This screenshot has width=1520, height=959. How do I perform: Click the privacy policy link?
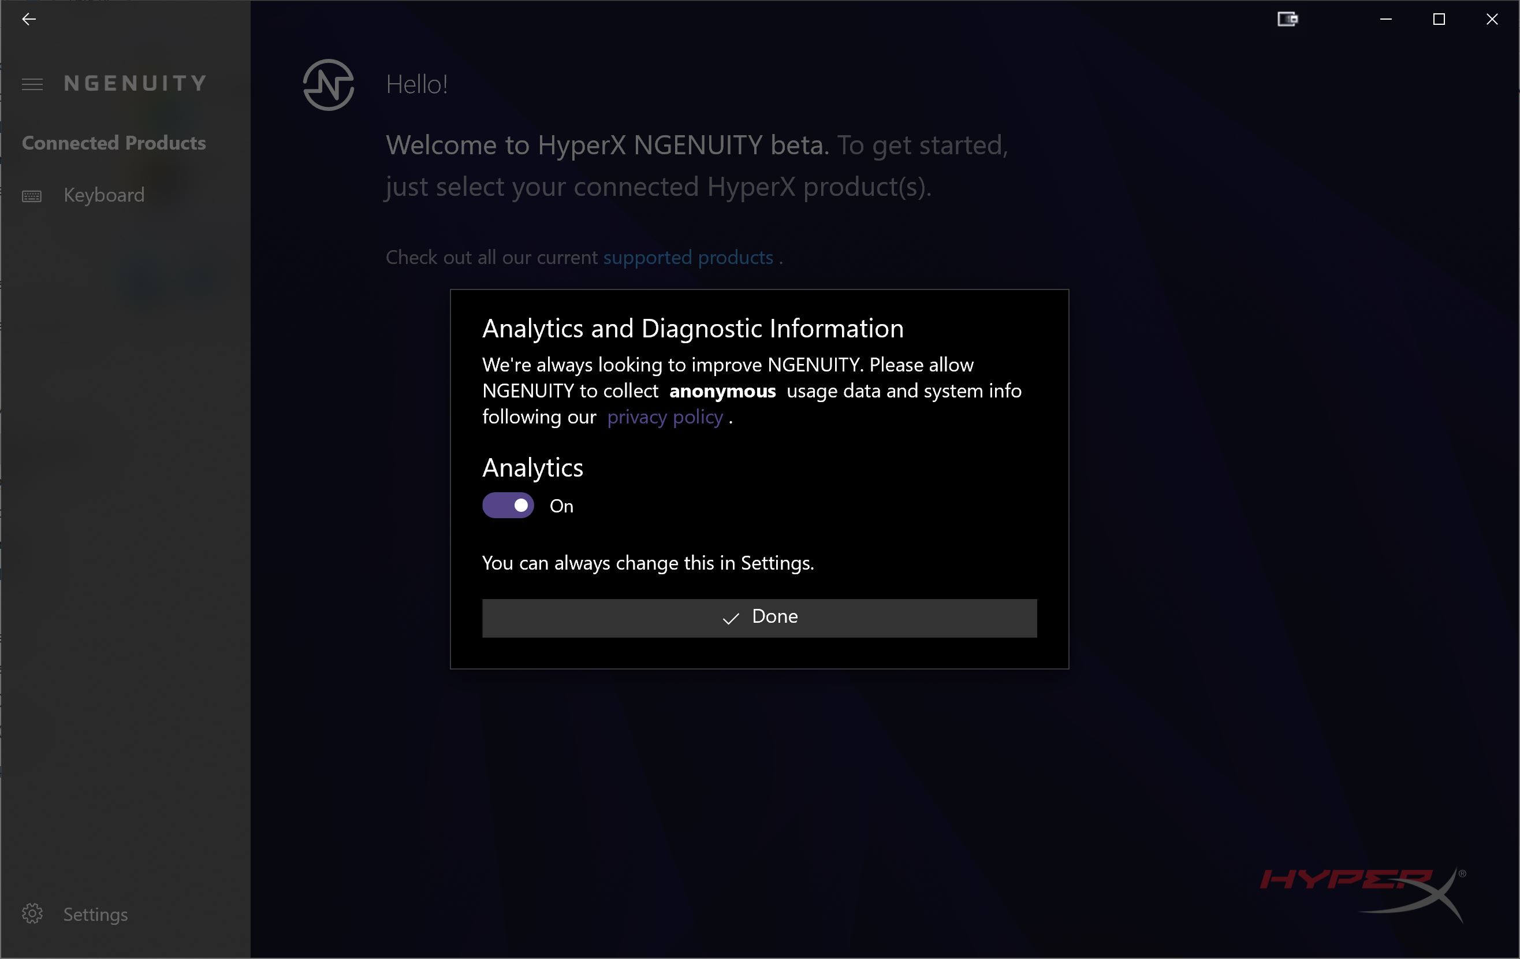[665, 417]
